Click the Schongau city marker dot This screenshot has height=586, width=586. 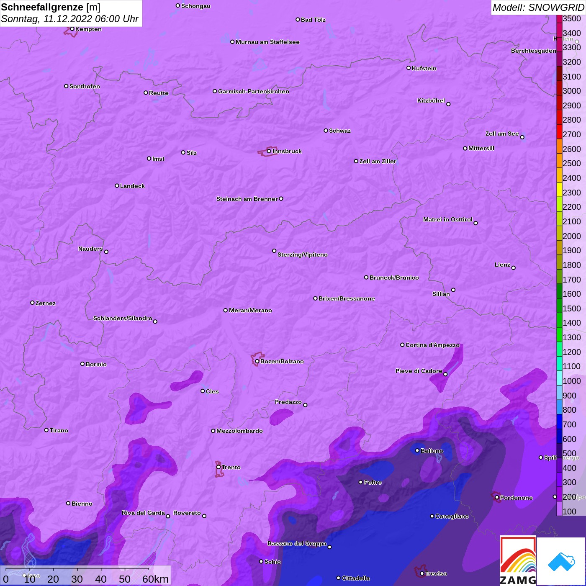coord(178,5)
